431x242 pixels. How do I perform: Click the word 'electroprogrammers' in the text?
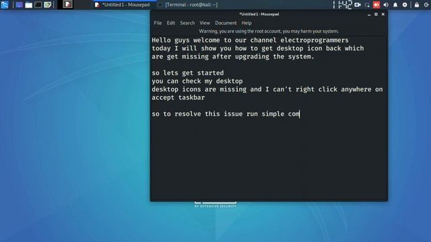(314, 40)
